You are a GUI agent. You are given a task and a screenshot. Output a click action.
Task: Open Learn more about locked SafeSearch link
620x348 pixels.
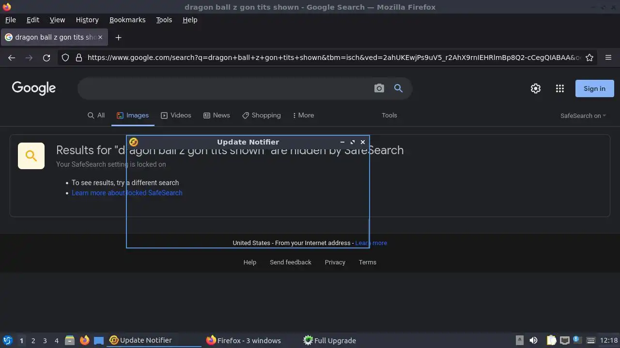pos(127,192)
